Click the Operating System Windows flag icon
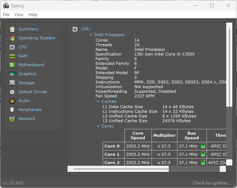Image resolution: width=237 pixels, height=188 pixels. 12,38
